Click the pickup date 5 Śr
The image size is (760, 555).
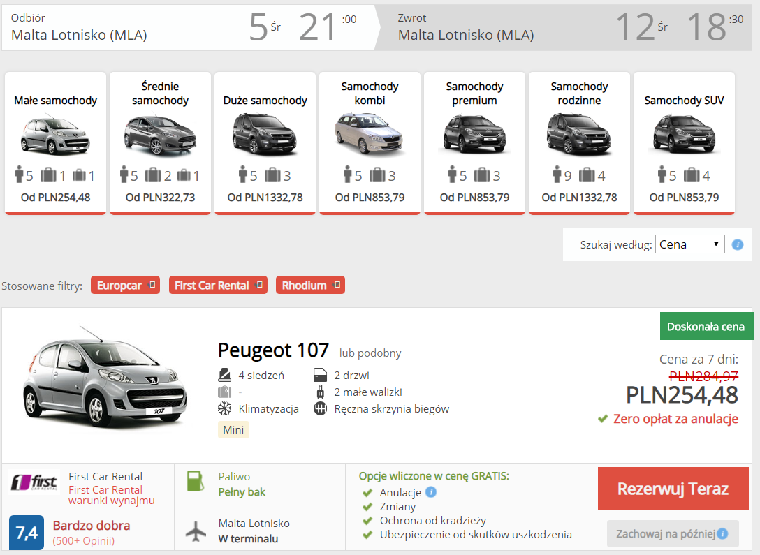(x=264, y=27)
